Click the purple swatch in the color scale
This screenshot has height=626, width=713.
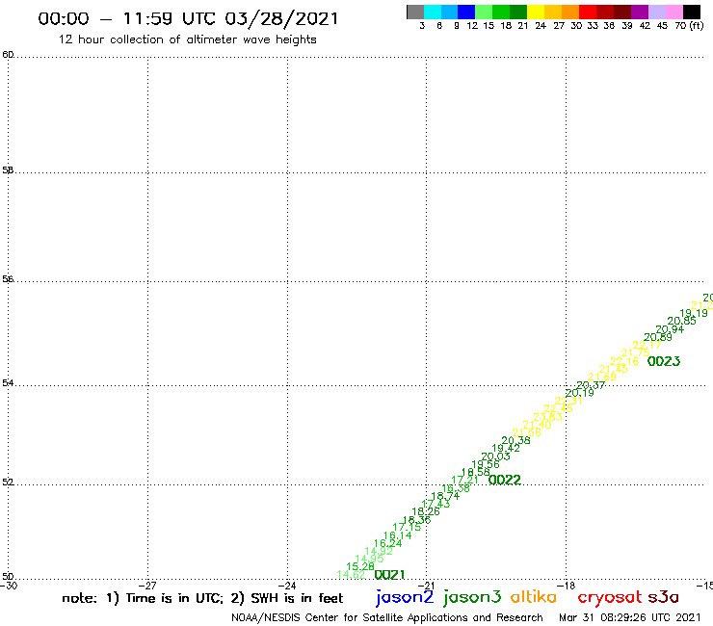(x=640, y=12)
